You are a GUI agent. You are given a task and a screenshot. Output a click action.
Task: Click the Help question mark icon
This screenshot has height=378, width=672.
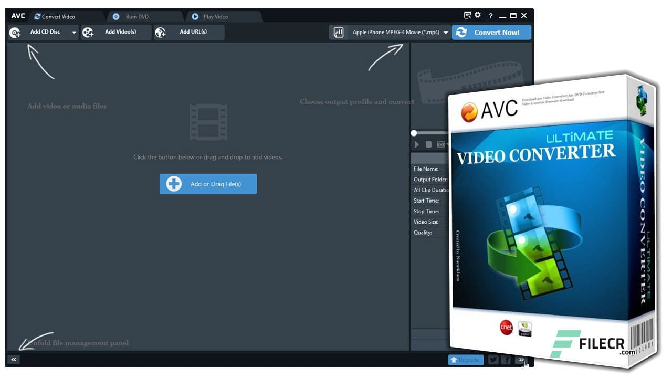pyautogui.click(x=490, y=15)
